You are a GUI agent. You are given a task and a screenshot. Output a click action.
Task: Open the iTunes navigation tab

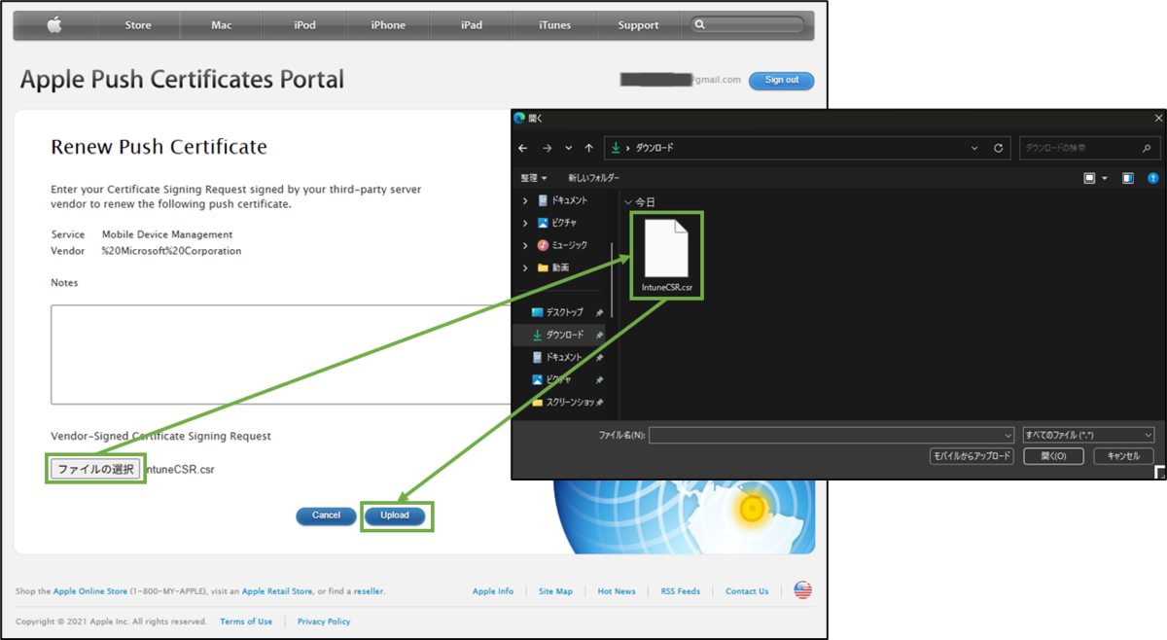click(x=554, y=25)
